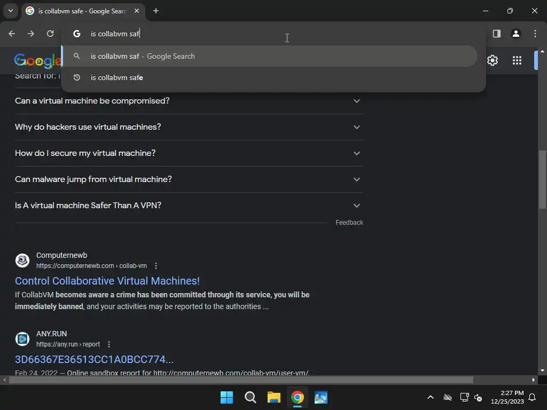This screenshot has height=410, width=547.
Task: Click the vertical scrollbar thumb
Action: pos(542,179)
